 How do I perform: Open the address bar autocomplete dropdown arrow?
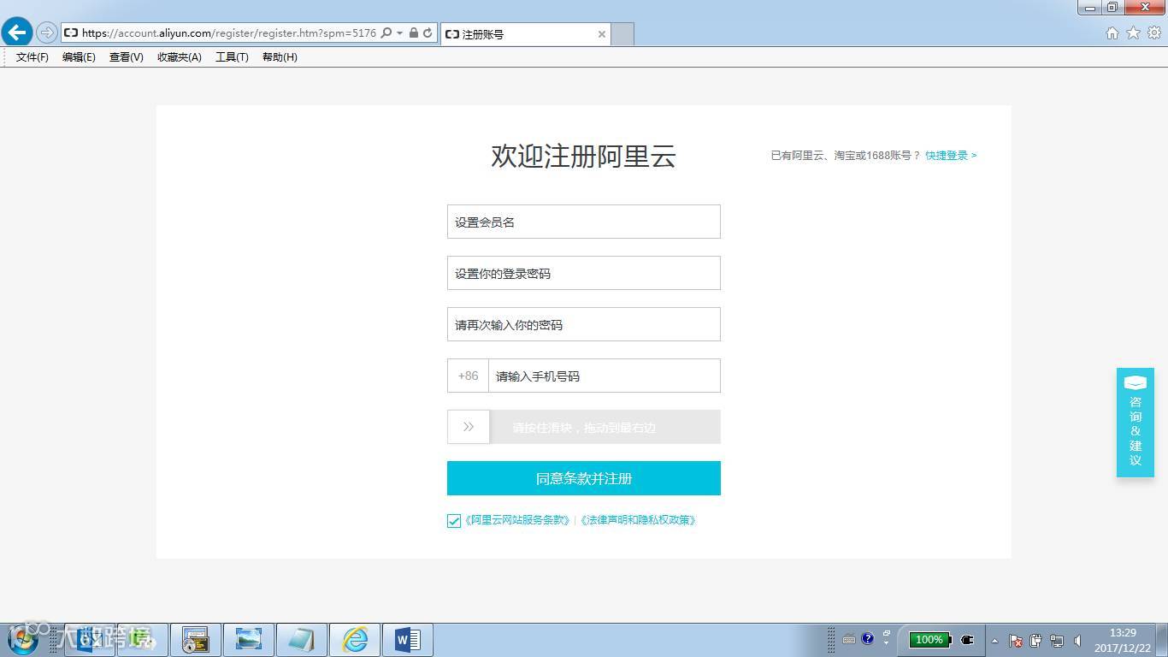coord(399,33)
